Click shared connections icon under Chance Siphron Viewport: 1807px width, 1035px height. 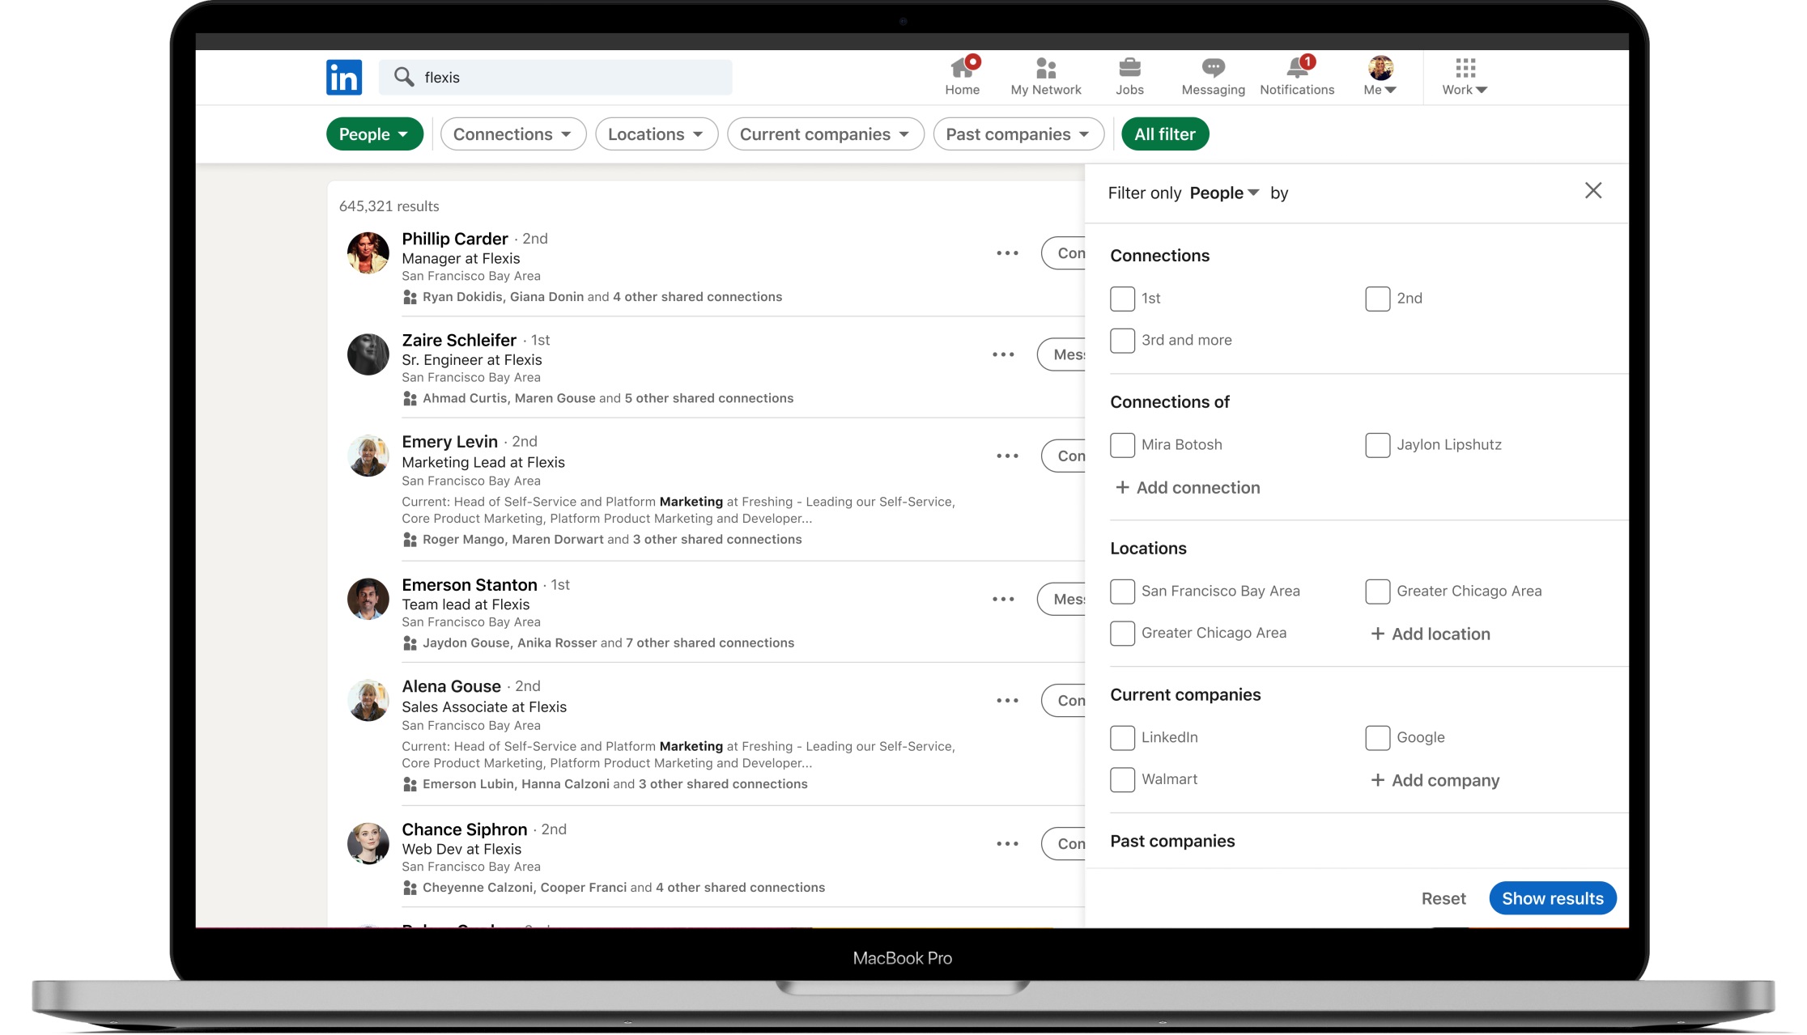410,889
